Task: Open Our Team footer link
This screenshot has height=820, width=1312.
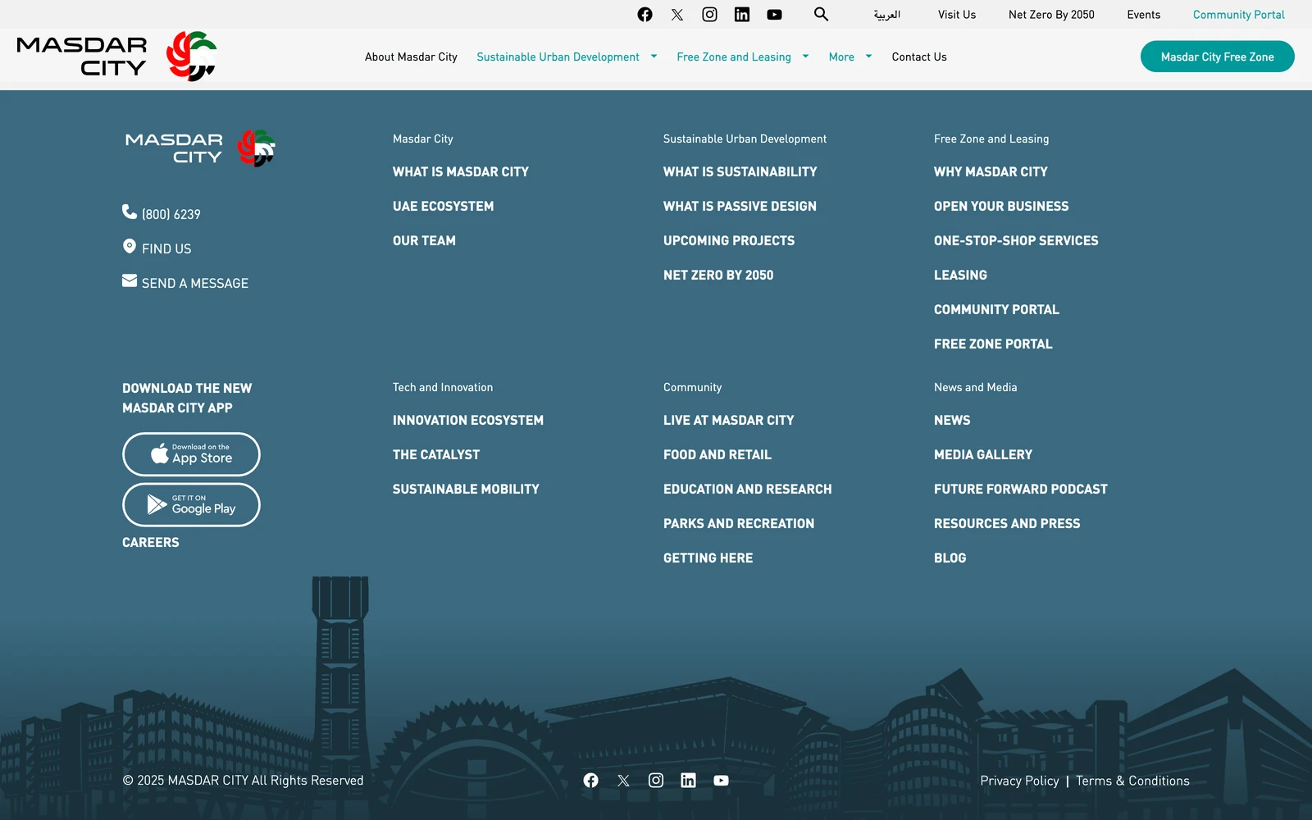Action: pyautogui.click(x=424, y=240)
